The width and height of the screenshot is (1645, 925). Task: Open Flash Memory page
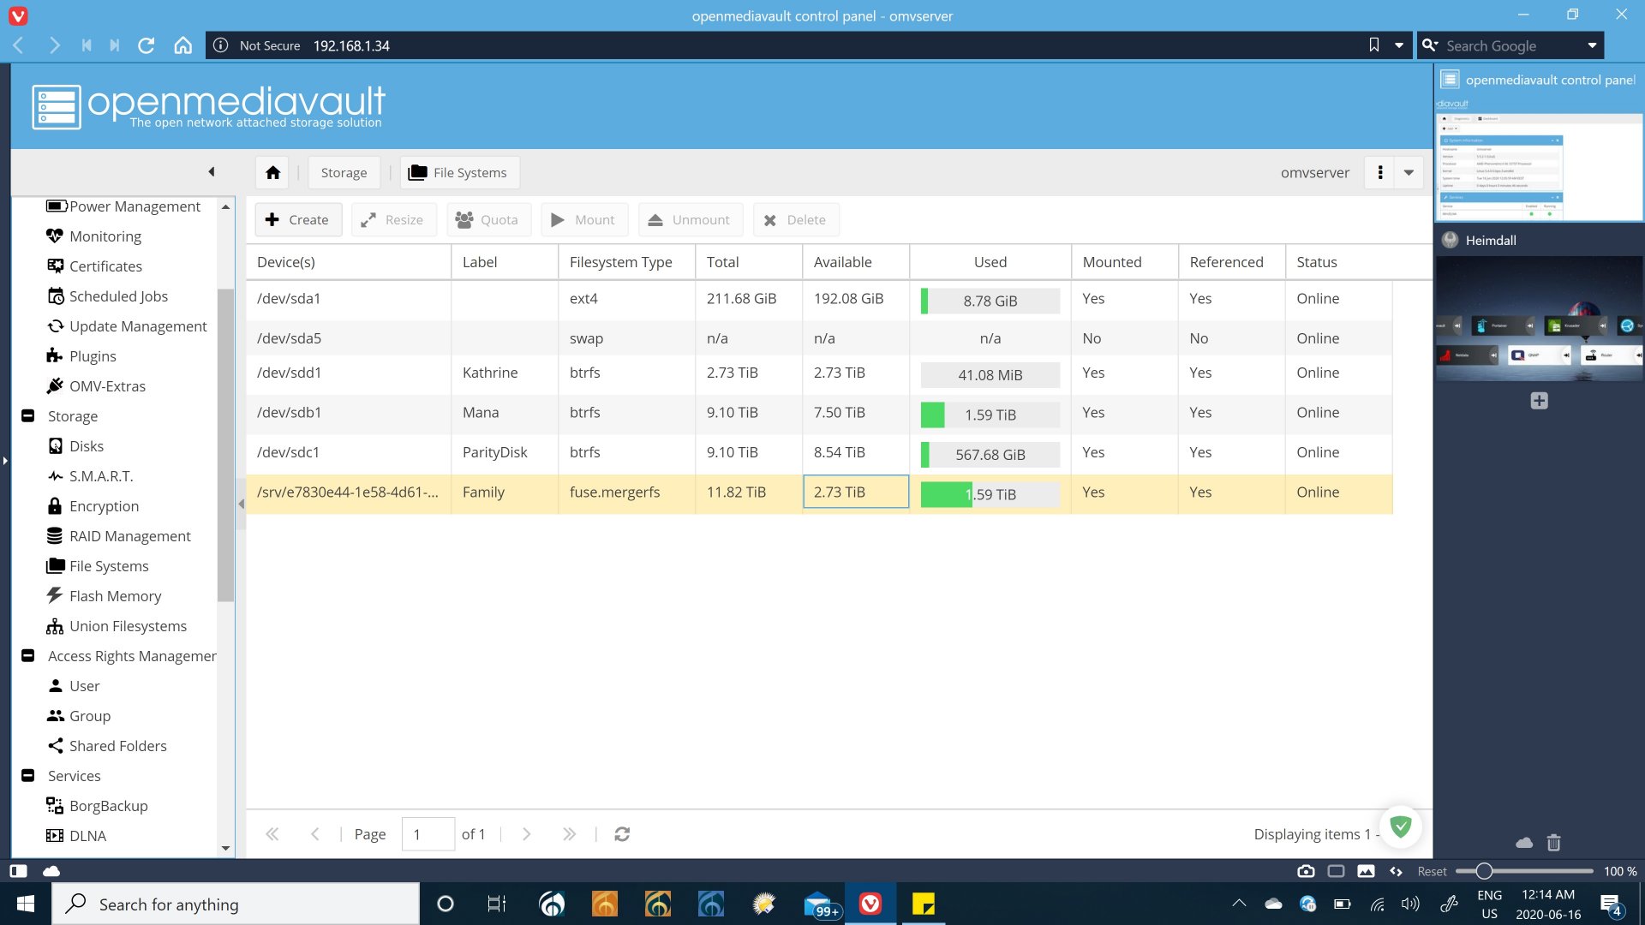coord(104,596)
